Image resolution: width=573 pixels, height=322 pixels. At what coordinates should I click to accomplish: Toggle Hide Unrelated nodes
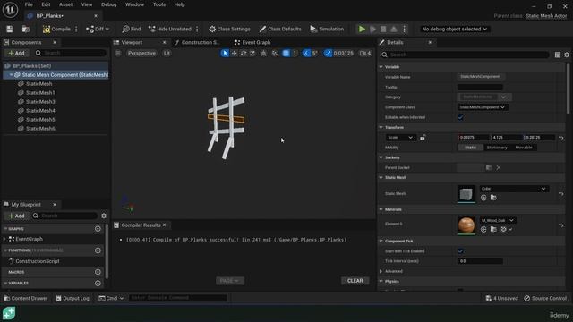click(x=170, y=30)
